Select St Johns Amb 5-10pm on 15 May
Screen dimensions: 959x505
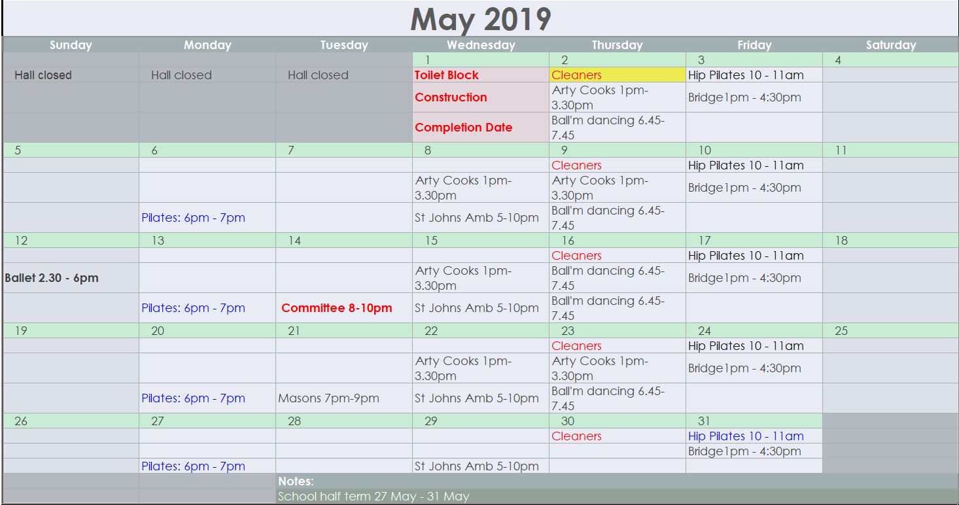477,308
